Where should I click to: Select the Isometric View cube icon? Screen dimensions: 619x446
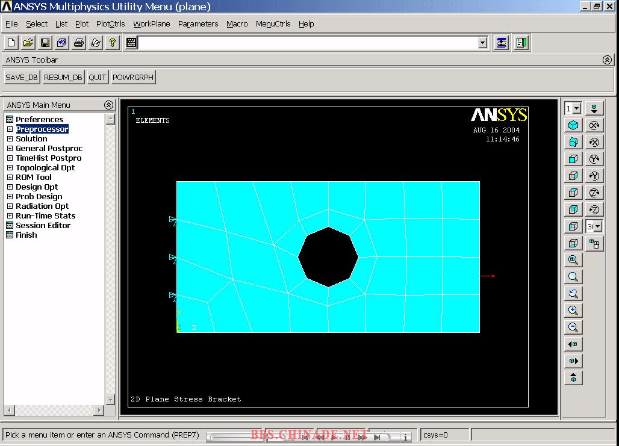click(573, 126)
